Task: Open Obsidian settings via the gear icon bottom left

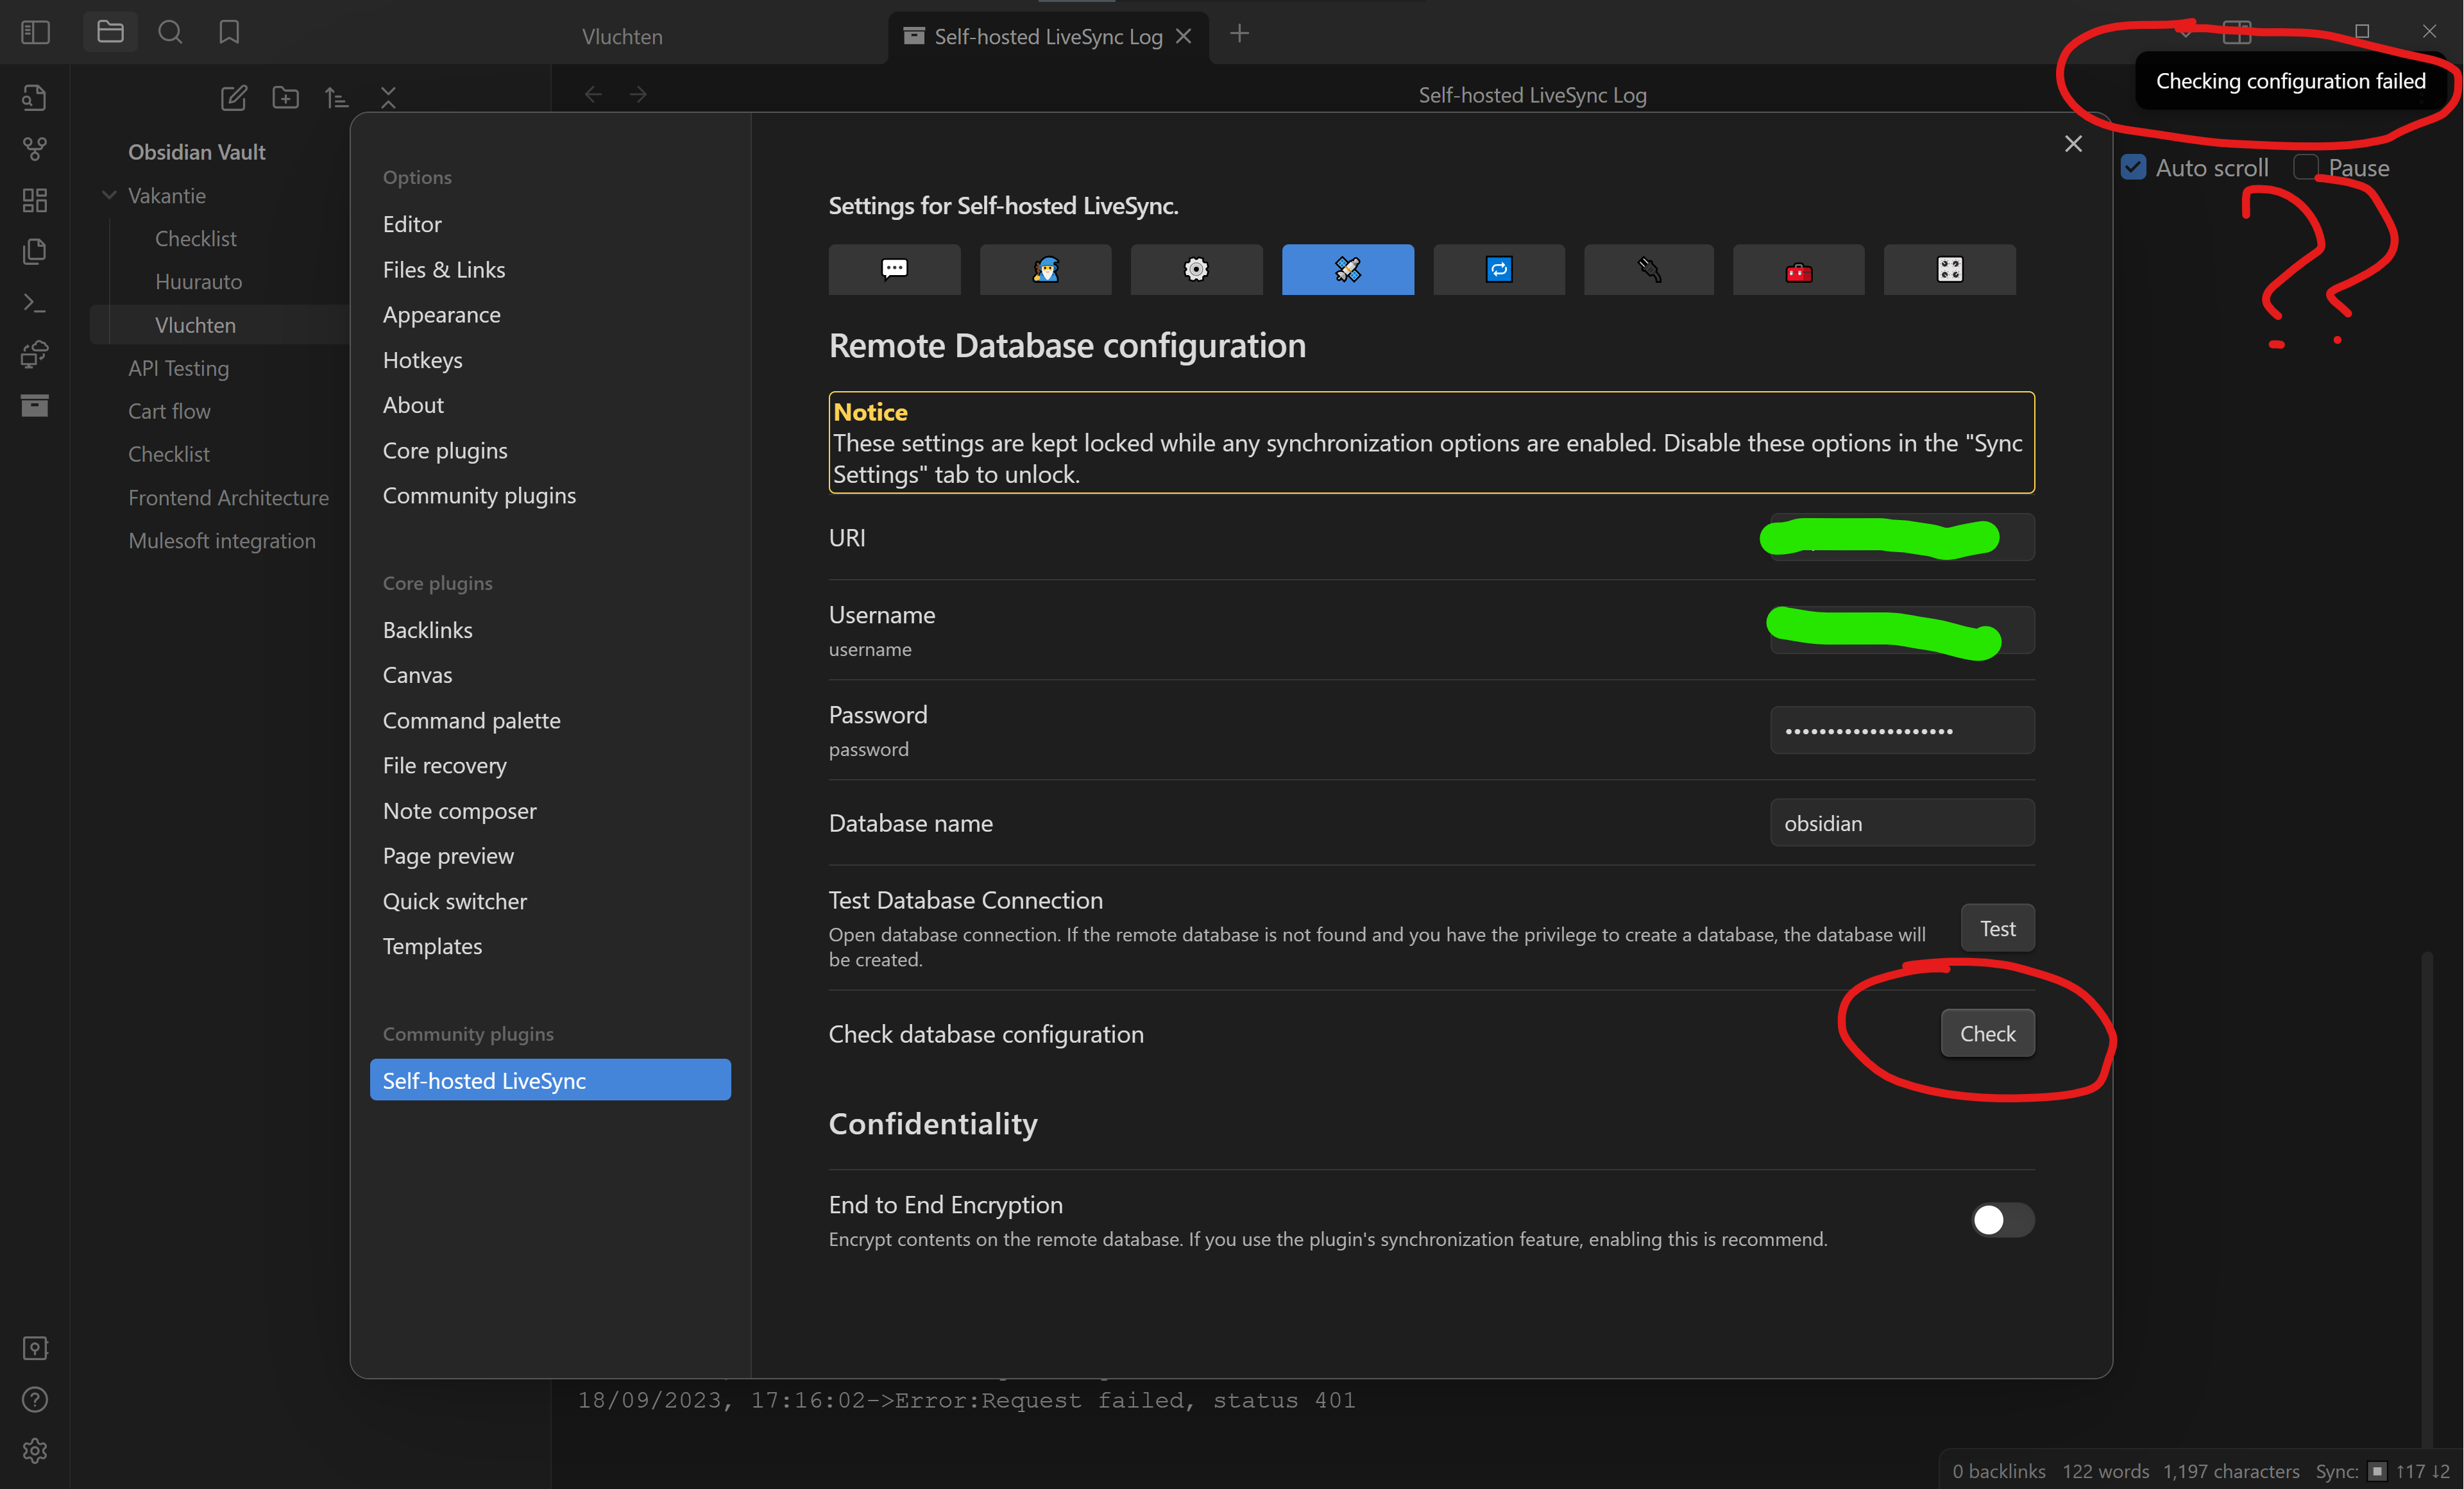Action: (34, 1451)
